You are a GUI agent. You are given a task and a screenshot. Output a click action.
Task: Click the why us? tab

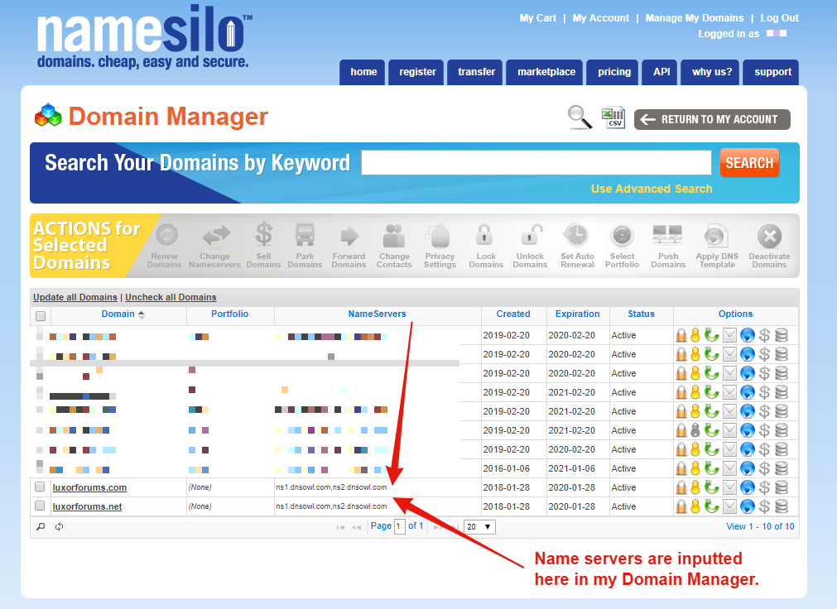[x=711, y=72]
